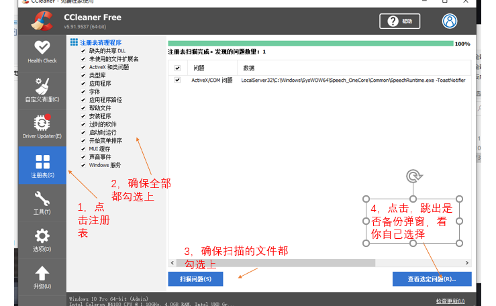Image resolution: width=496 pixels, height=306 pixels.
Task: Toggle the 缺失的共享 DLL checkbox
Action: click(83, 51)
